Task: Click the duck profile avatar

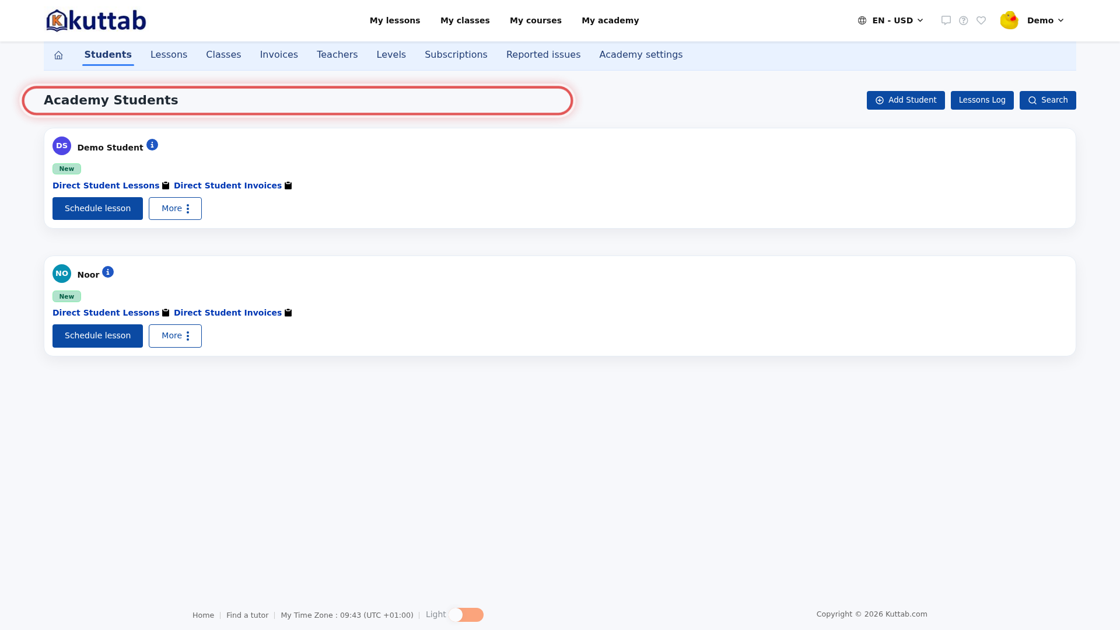Action: coord(1009,20)
